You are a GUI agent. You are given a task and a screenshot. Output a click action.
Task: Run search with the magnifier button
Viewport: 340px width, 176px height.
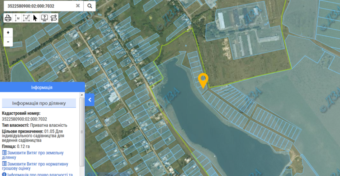pyautogui.click(x=89, y=6)
